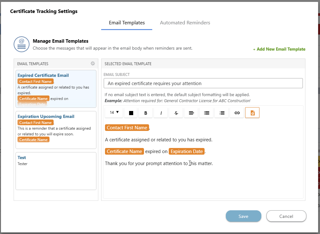Click the Save button

click(x=244, y=216)
